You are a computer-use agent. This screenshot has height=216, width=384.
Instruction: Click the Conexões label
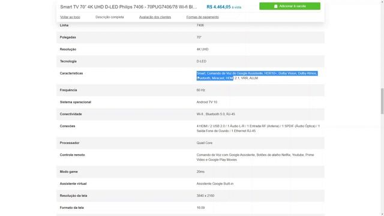click(67, 126)
